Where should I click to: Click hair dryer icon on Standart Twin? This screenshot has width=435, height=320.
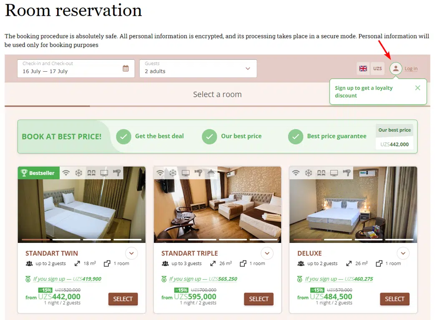117,173
